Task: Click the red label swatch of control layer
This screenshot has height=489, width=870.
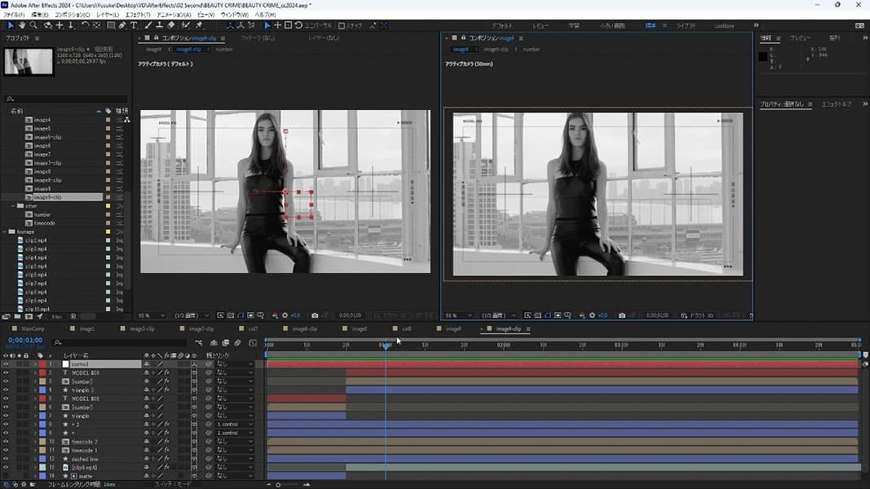Action: 42,364
